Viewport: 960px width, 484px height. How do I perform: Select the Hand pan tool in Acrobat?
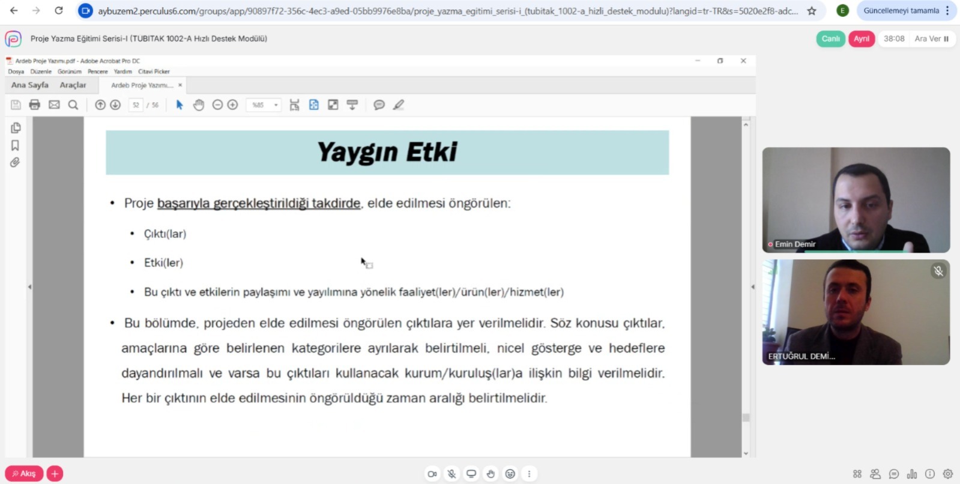pyautogui.click(x=199, y=105)
